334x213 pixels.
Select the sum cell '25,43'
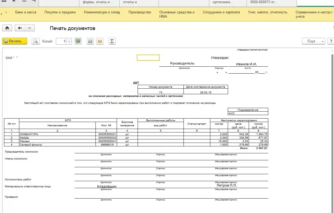click(x=258, y=141)
